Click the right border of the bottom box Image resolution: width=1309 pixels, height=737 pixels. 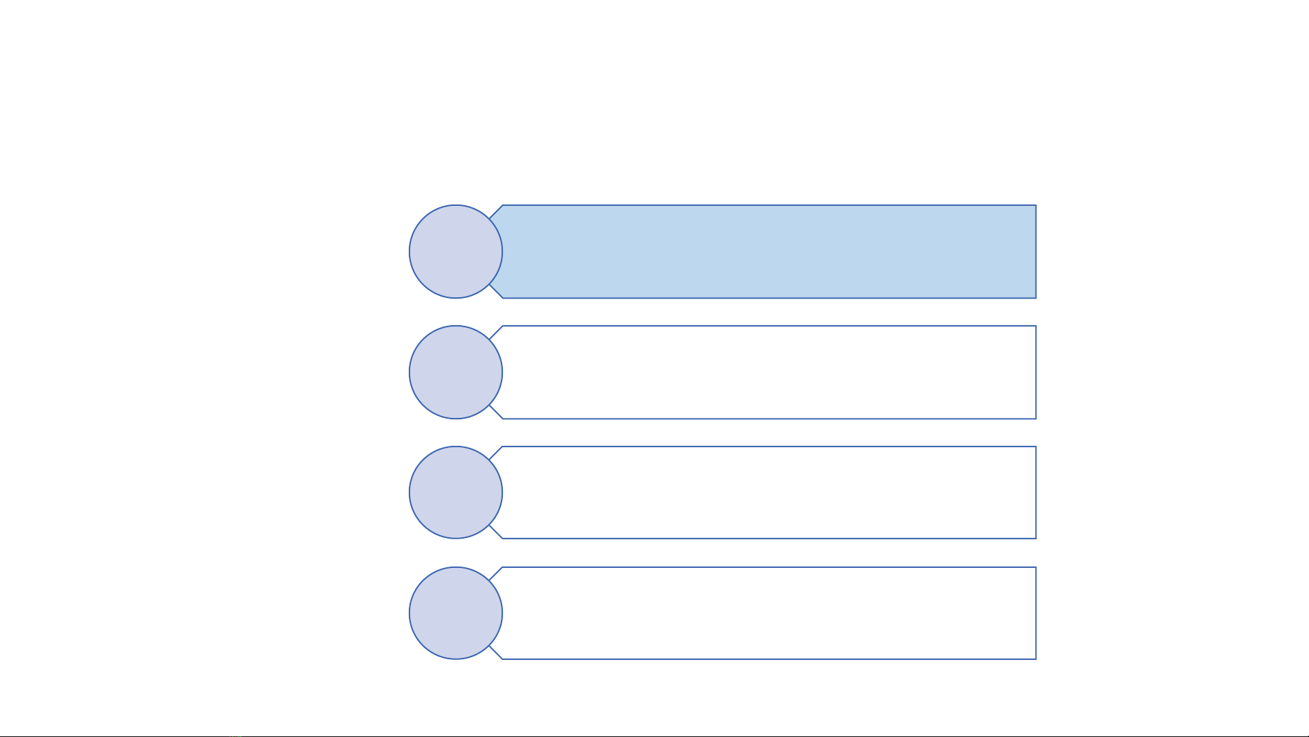[x=1036, y=613]
